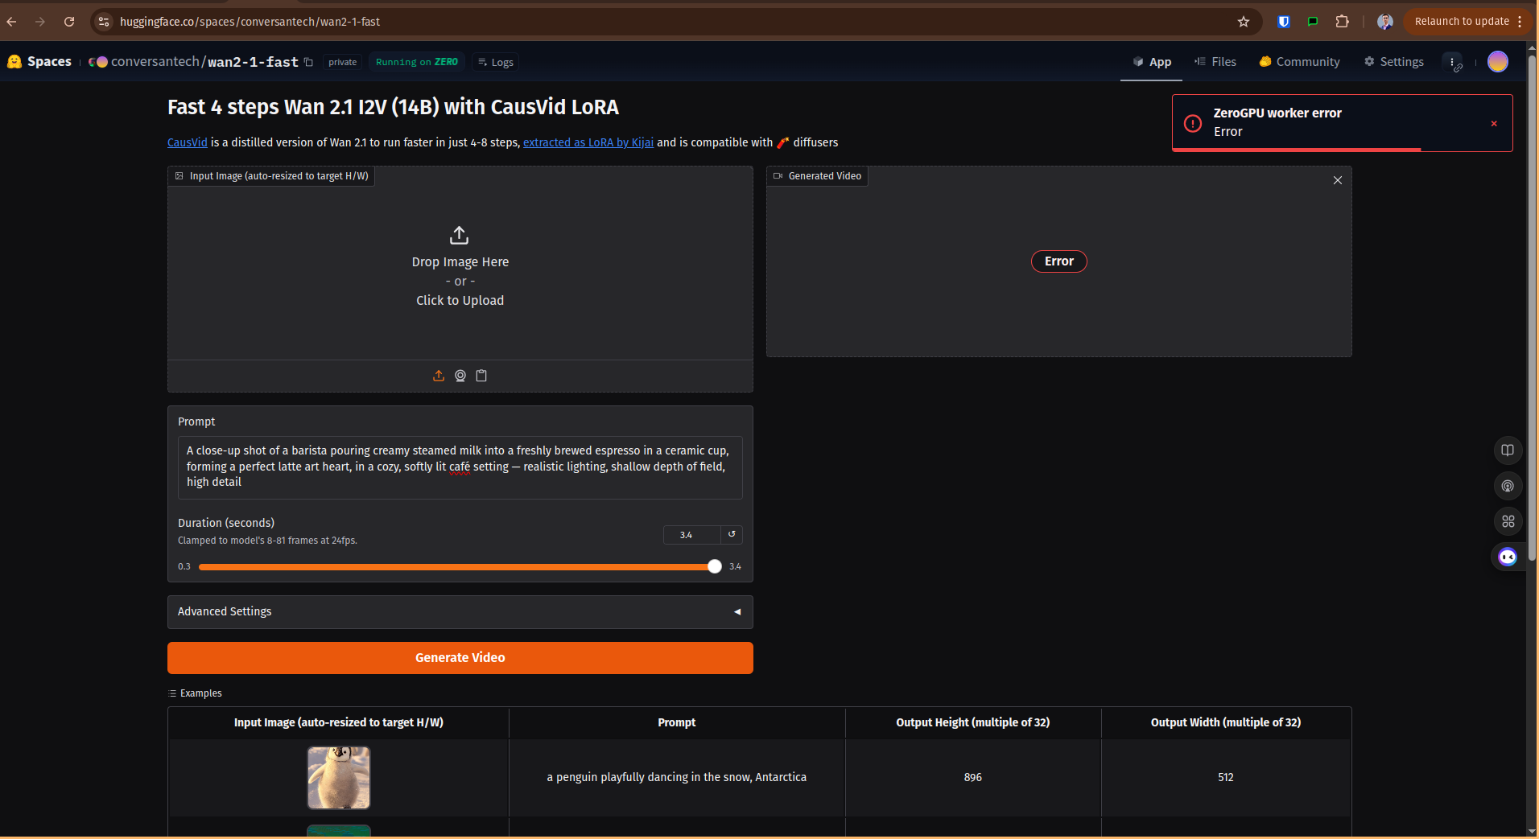Follow the CausVid link
1539x839 pixels.
pos(187,142)
